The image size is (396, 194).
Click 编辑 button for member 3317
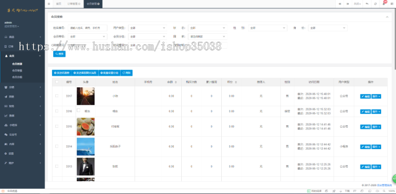tap(365, 96)
